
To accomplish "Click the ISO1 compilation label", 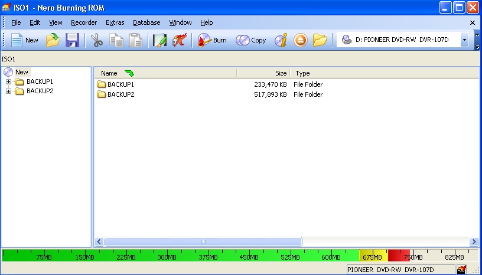I will (x=8, y=59).
